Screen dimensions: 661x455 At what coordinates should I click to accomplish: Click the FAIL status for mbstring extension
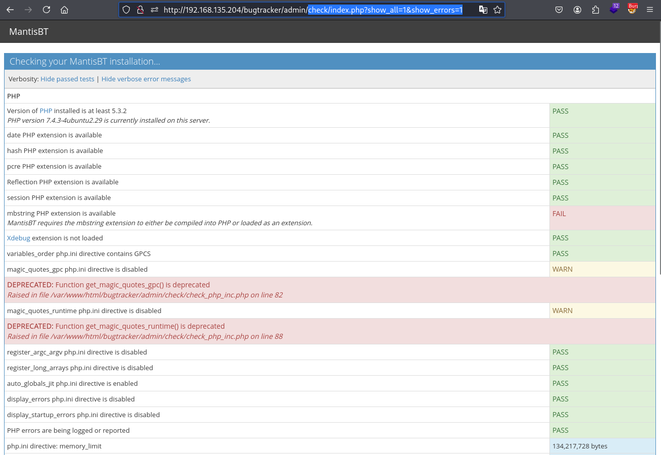coord(559,214)
